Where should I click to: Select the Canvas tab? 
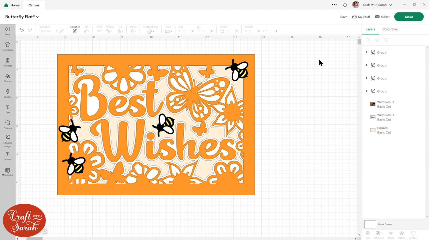34,5
